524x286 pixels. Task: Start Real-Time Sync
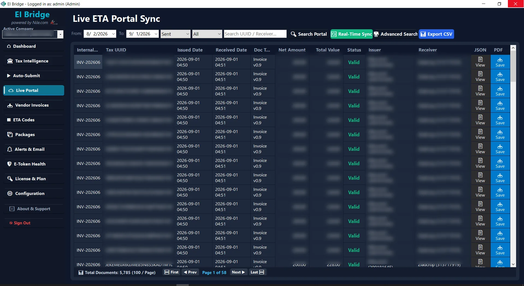(x=351, y=34)
